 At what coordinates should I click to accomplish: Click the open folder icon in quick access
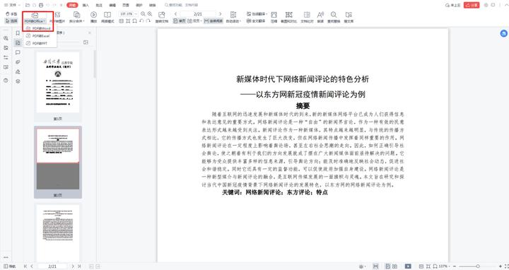pyautogui.click(x=28, y=5)
